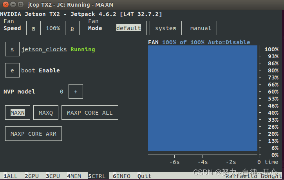Close the jtop terminal window
This screenshot has height=180, width=284.
(x=5, y=4)
